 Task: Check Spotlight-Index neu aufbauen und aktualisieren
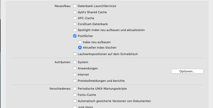pyautogui.click(x=75, y=30)
